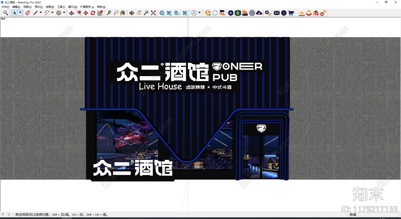Image resolution: width=401 pixels, height=219 pixels.
Task: Click Zoom Extents tool
Action: (x=153, y=13)
